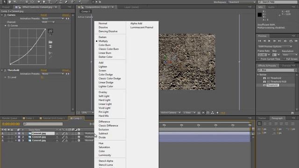The height and width of the screenshot is (168, 299).
Task: Open Active Camera view dropdown below viewer
Action: point(171,113)
